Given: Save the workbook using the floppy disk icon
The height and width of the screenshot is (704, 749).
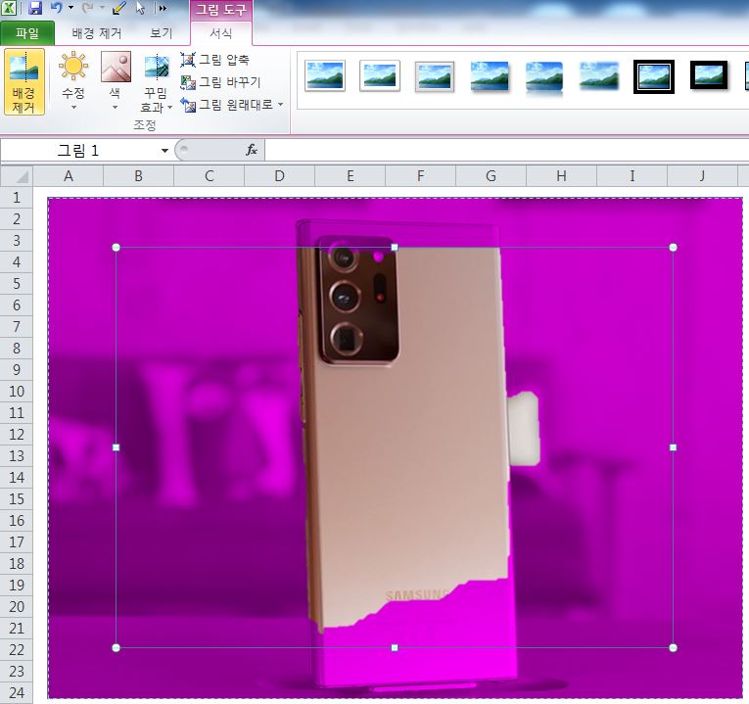Looking at the screenshot, I should (35, 7).
